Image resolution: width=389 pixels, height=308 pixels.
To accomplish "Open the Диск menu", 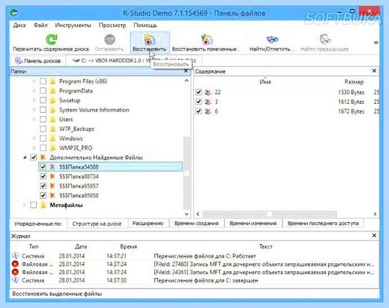I will [19, 25].
